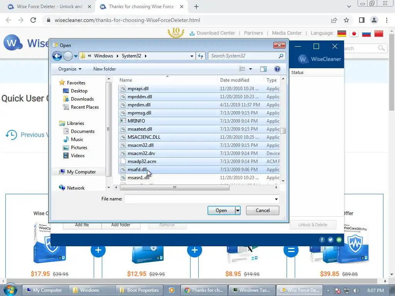Click Add folder in Wise Force Deleter
Viewport: 395px width, 296px height.
click(x=121, y=225)
